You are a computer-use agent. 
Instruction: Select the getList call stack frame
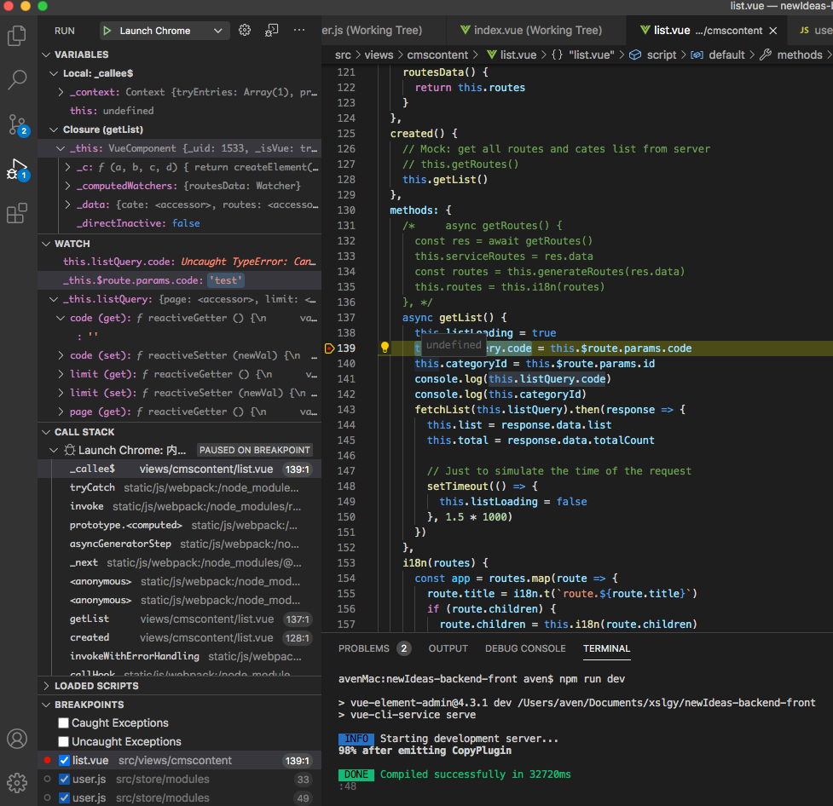90,619
